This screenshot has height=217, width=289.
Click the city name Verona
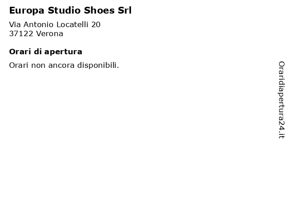point(50,34)
